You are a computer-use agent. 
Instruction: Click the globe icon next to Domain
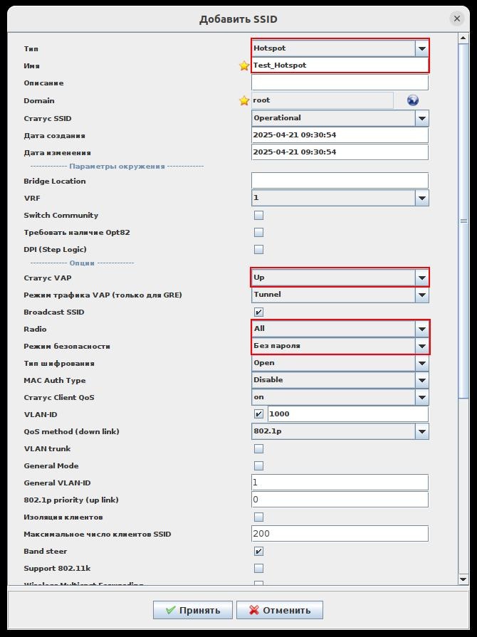click(x=412, y=100)
